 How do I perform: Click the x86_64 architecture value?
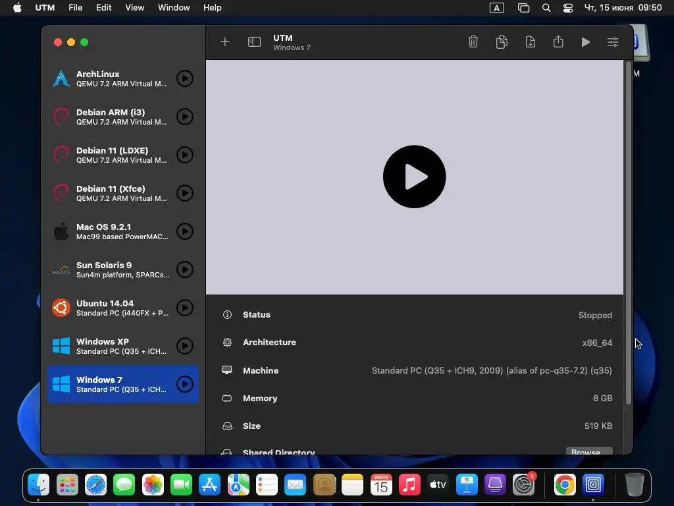pyautogui.click(x=597, y=343)
